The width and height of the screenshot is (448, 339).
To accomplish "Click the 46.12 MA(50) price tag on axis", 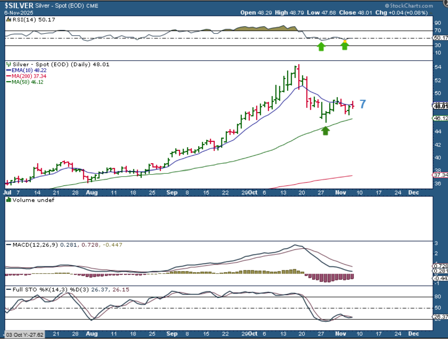I will (x=440, y=118).
